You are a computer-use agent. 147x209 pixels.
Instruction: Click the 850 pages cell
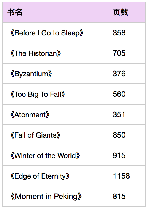tap(127, 135)
